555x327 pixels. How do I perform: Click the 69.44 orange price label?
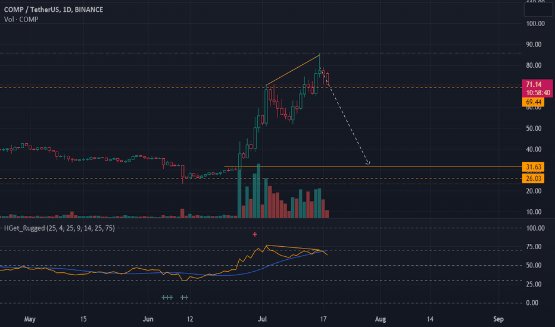click(533, 102)
